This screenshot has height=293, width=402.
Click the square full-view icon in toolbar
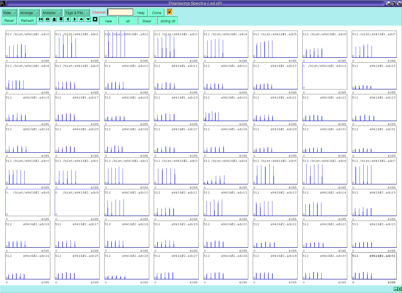point(95,19)
